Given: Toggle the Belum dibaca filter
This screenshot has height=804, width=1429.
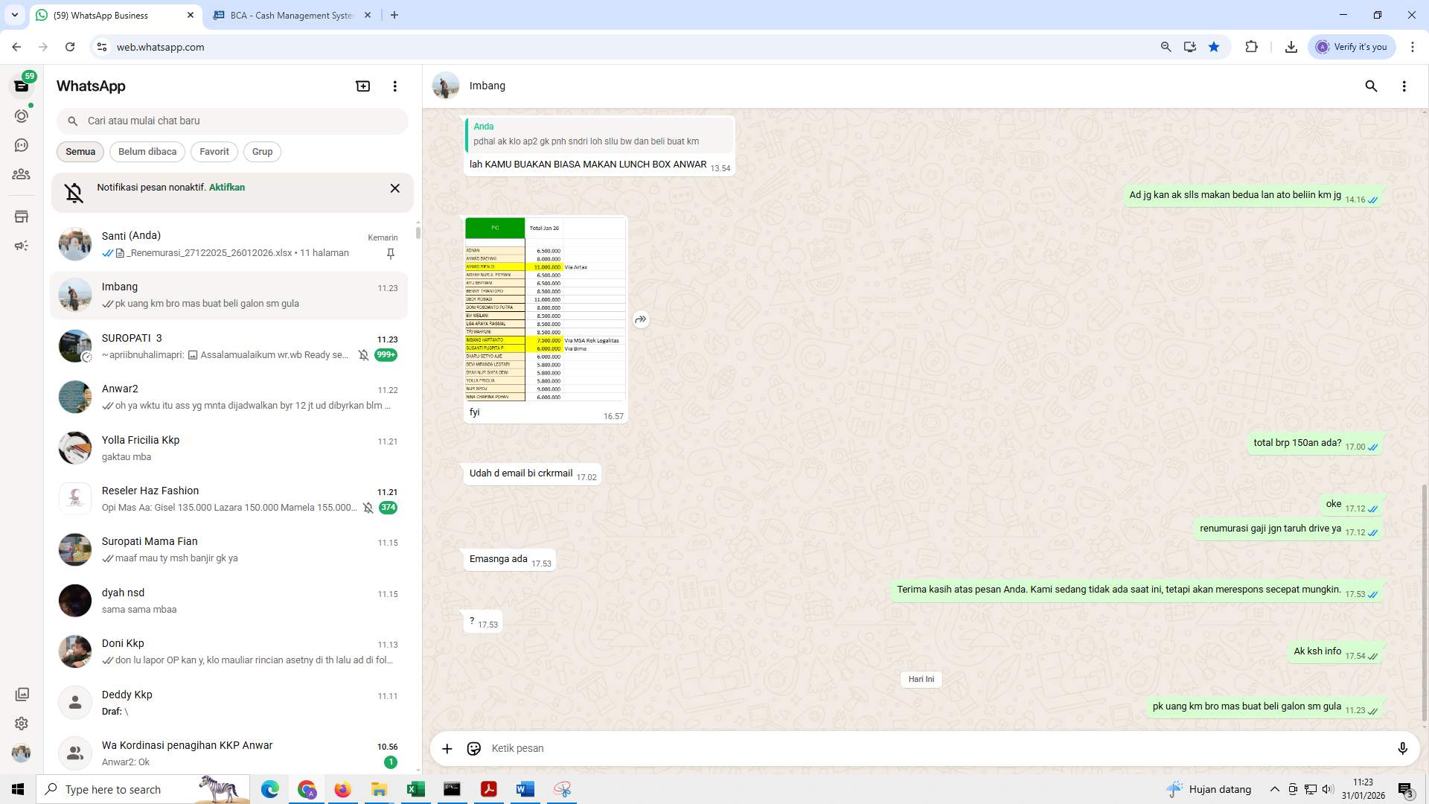Looking at the screenshot, I should [x=147, y=151].
